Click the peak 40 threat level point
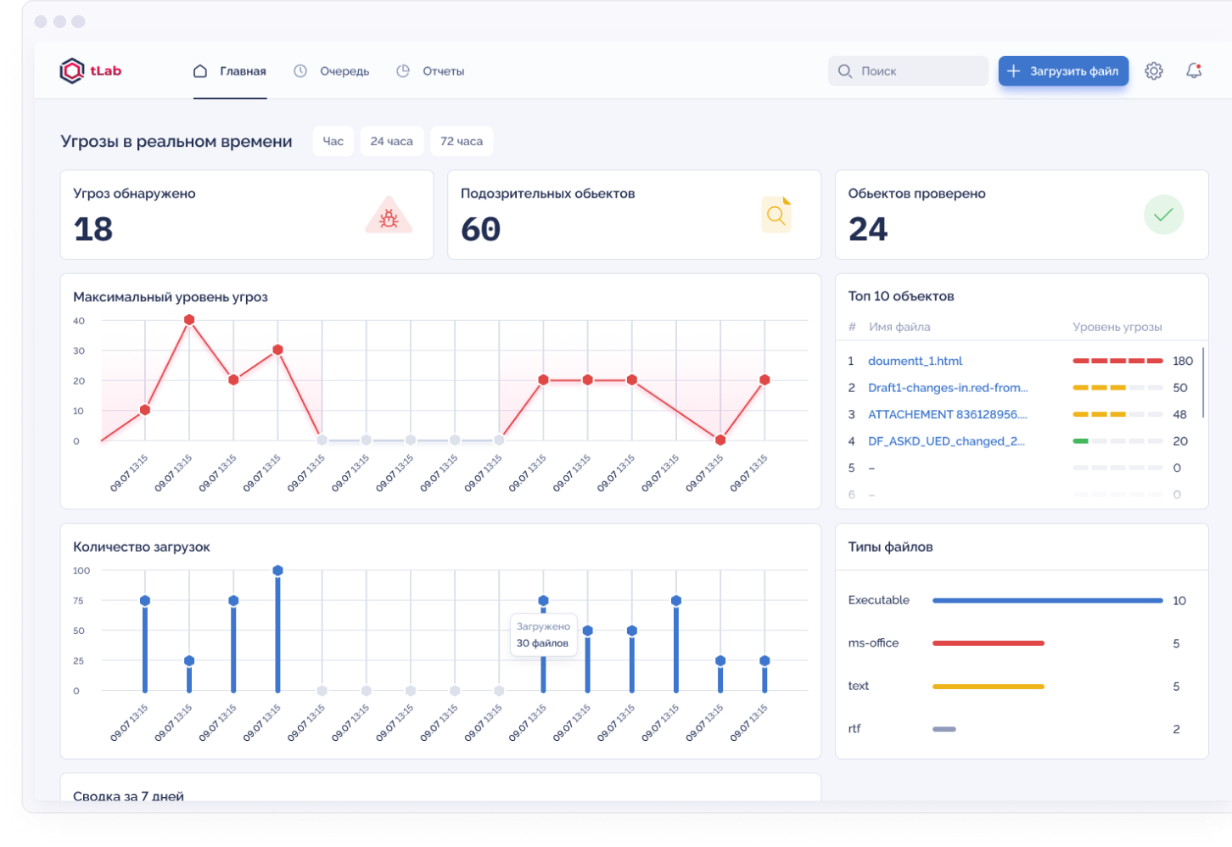Image resolution: width=1232 pixels, height=847 pixels. point(189,320)
